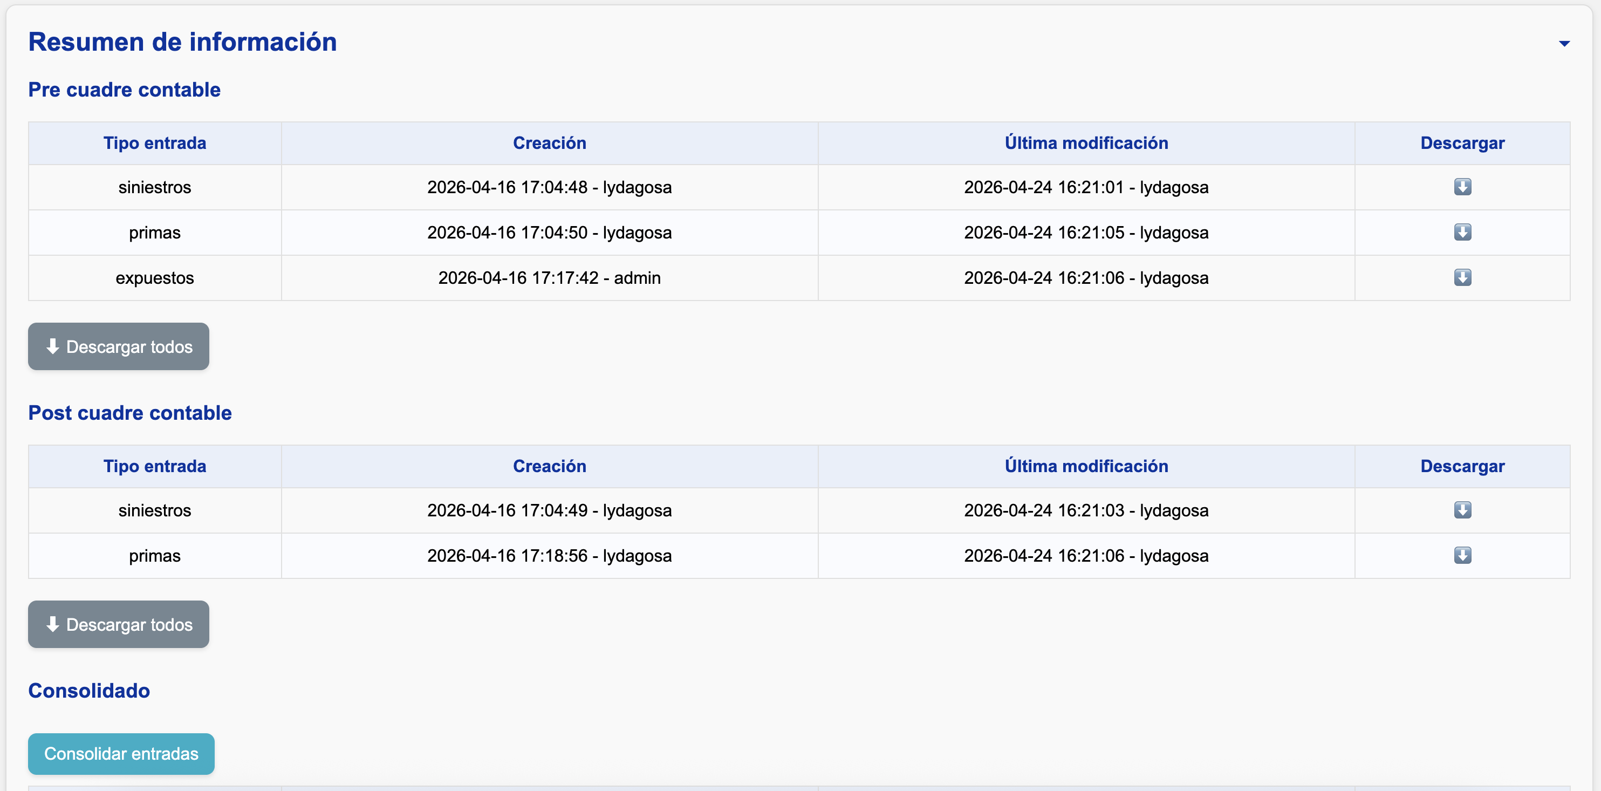Screen dimensions: 1601x791
Task: Click Consolidar entradas button
Action: (121, 754)
